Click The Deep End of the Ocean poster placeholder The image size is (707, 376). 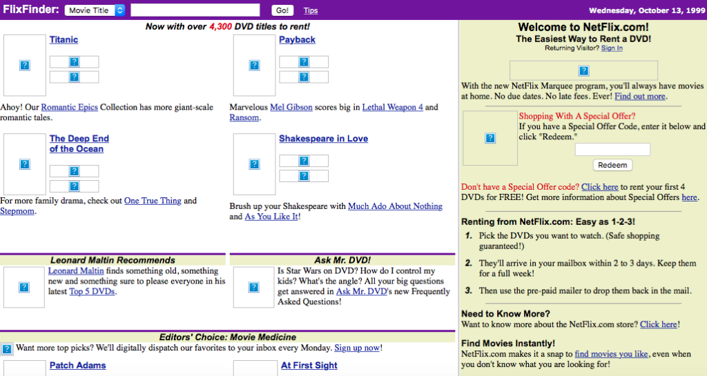tap(25, 164)
